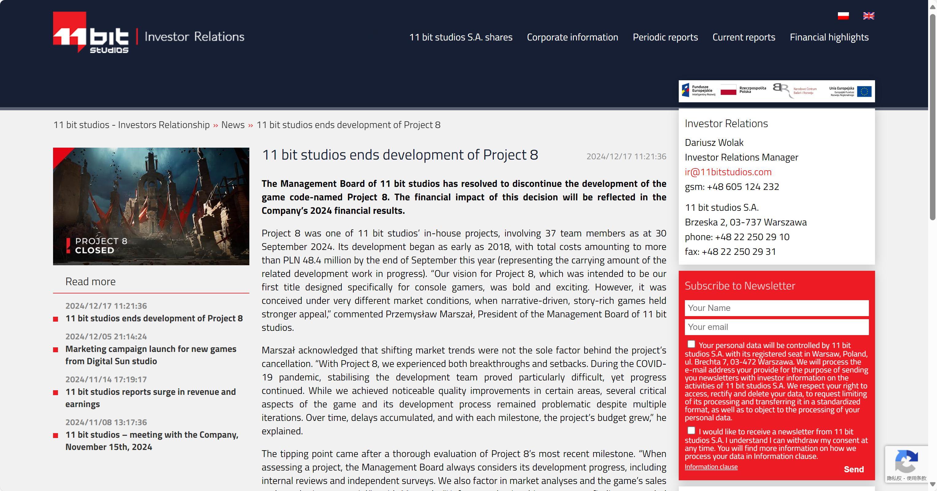Click fax number +48 22 250 29 31
Image resolution: width=937 pixels, height=491 pixels.
tap(738, 251)
